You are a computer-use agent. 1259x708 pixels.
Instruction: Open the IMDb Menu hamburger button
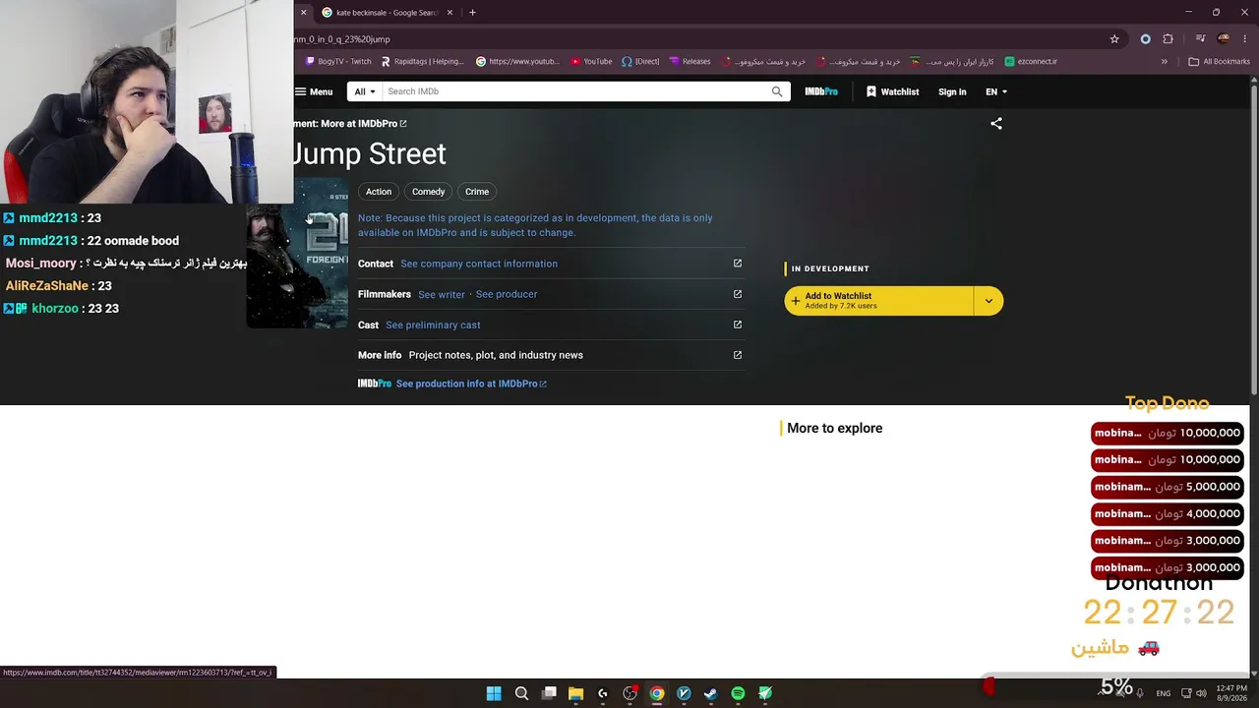pos(314,91)
